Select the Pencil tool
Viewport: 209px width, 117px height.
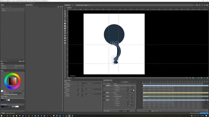pyautogui.click(x=65, y=16)
